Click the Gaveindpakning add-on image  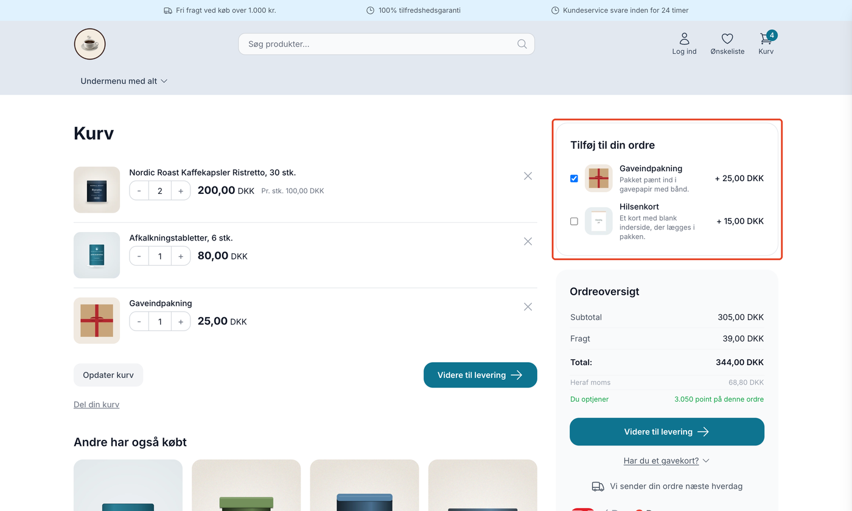coord(599,179)
